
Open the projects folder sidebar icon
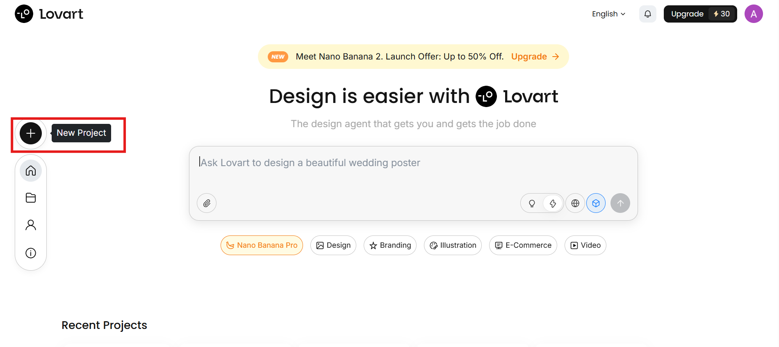(x=31, y=198)
